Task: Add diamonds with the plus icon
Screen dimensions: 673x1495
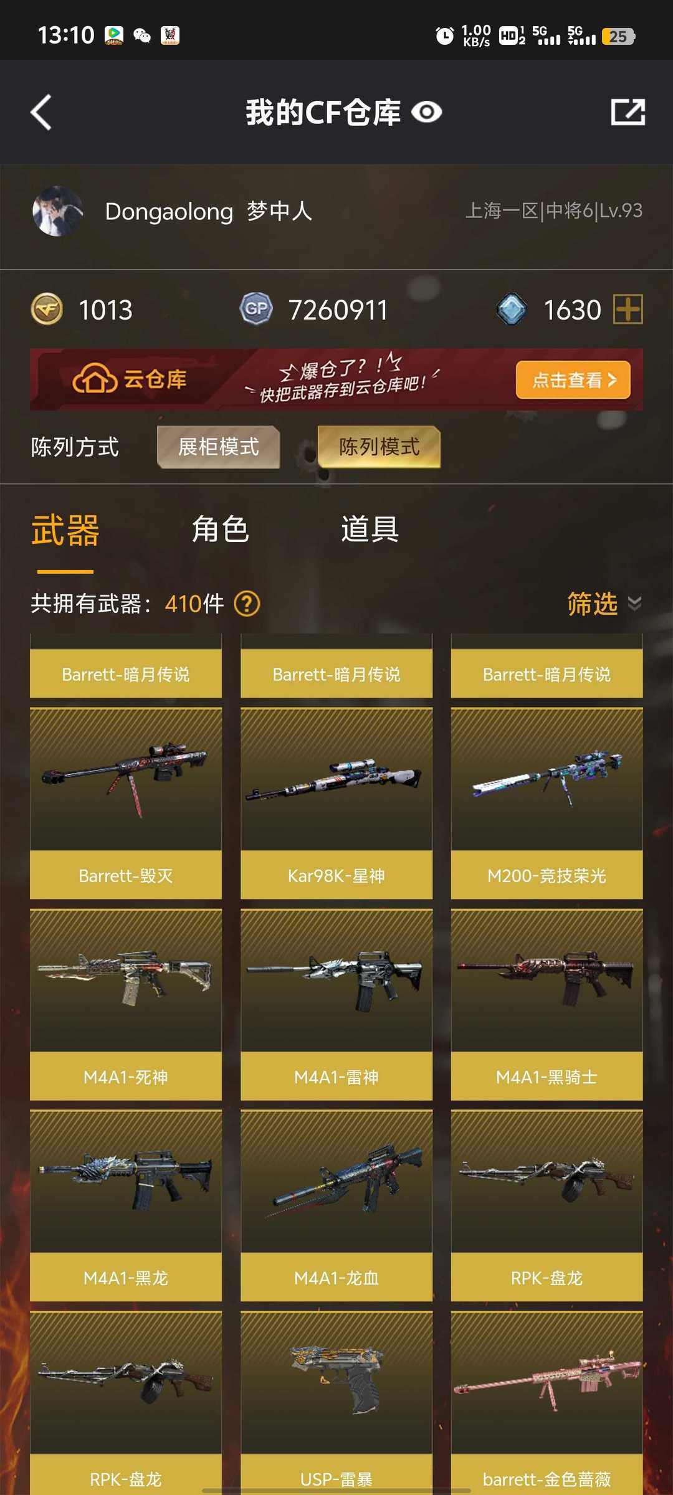Action: (x=628, y=309)
